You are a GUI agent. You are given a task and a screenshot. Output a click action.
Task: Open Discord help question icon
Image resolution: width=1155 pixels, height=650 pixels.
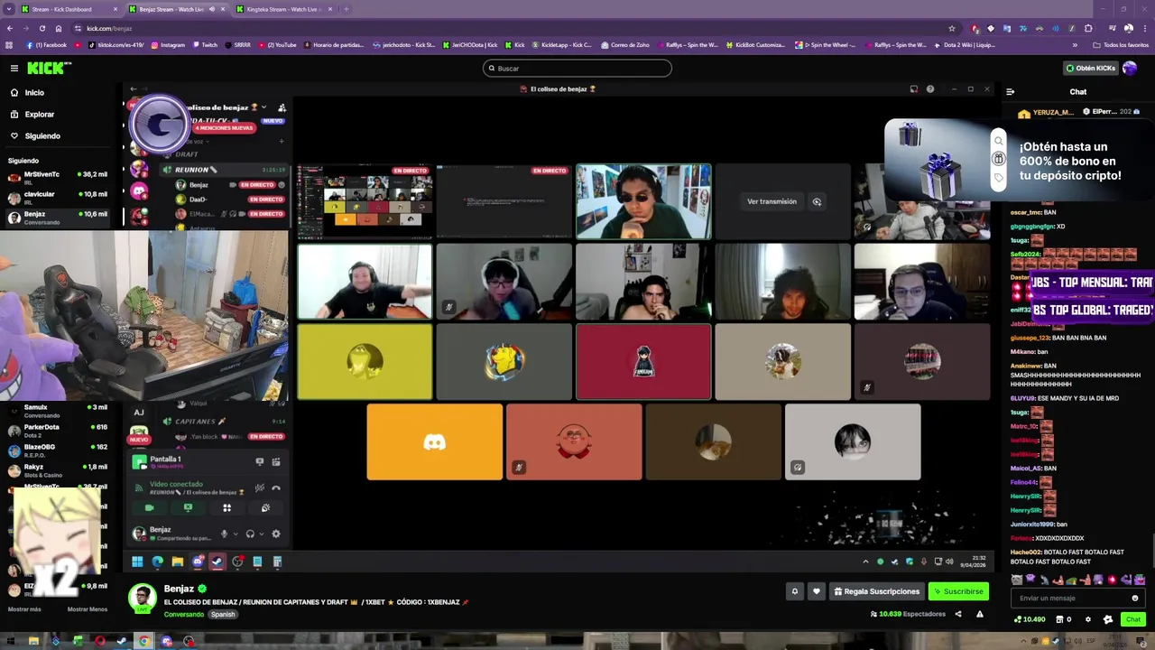(x=930, y=89)
